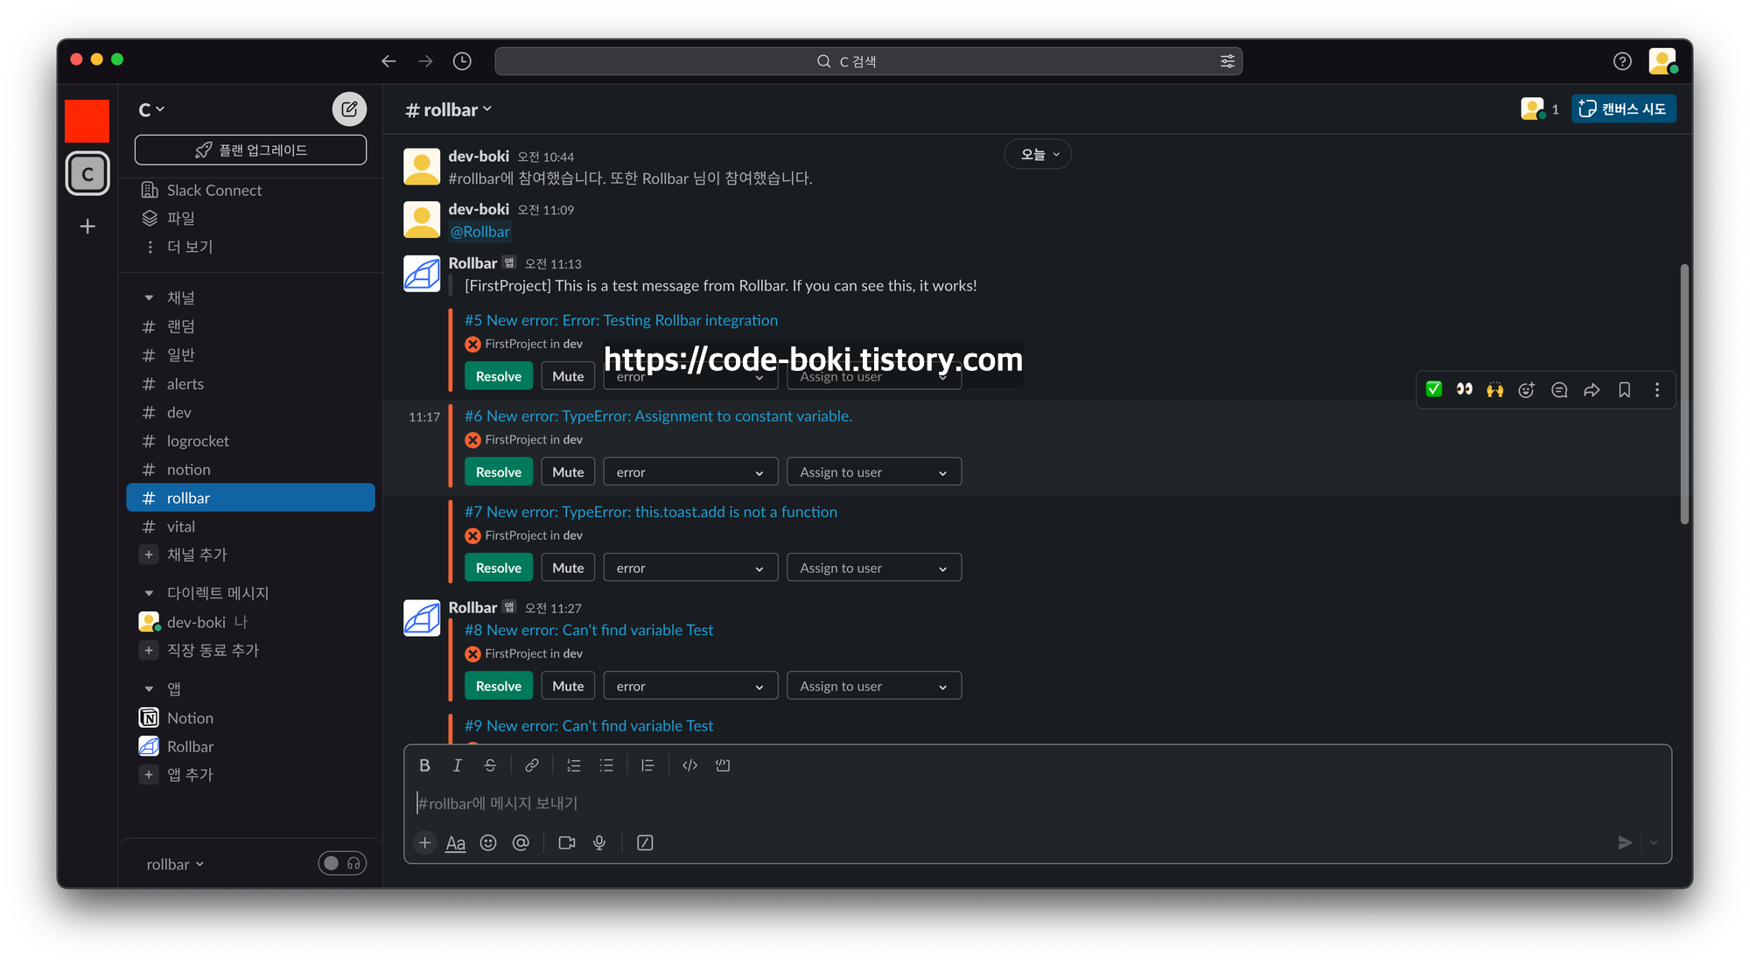Click the compose new message icon
The height and width of the screenshot is (964, 1750).
pyautogui.click(x=349, y=109)
